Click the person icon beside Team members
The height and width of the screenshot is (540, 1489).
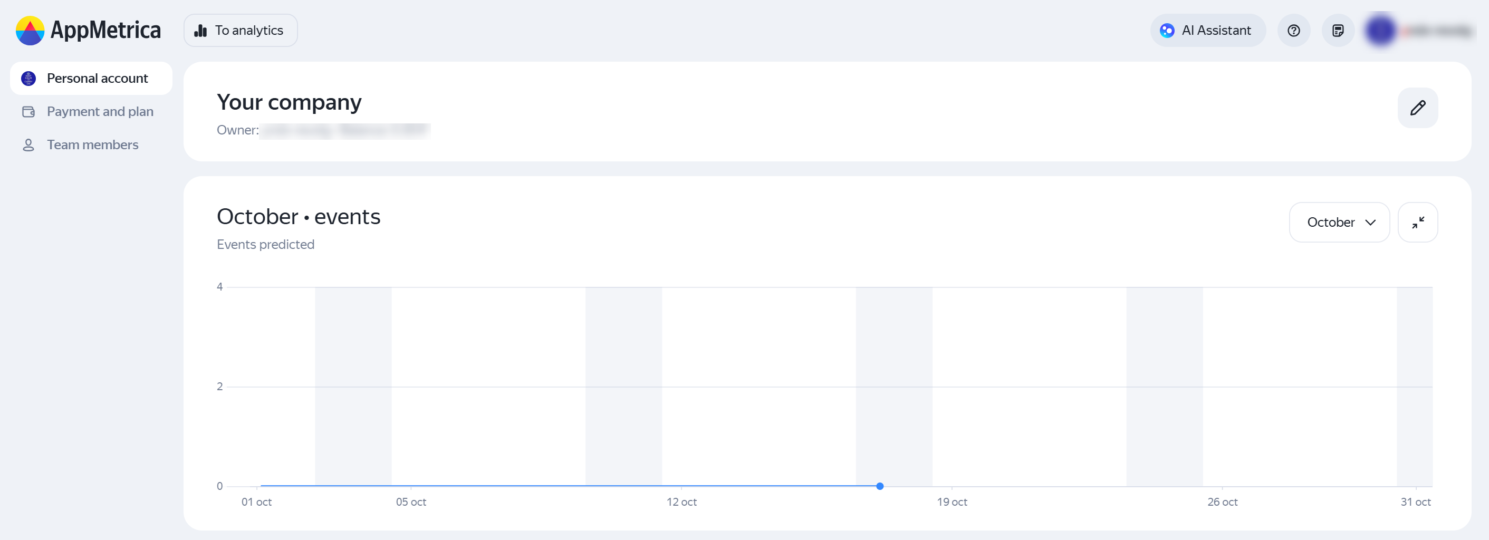[28, 144]
